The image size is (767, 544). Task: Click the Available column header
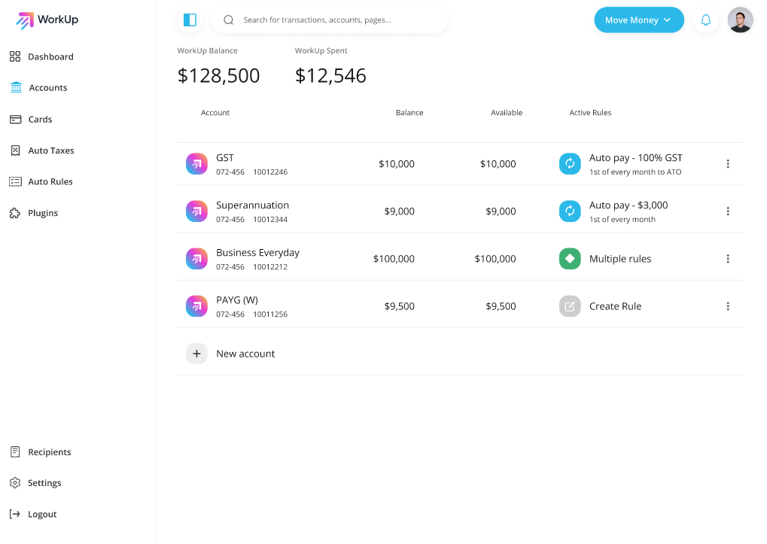click(507, 112)
